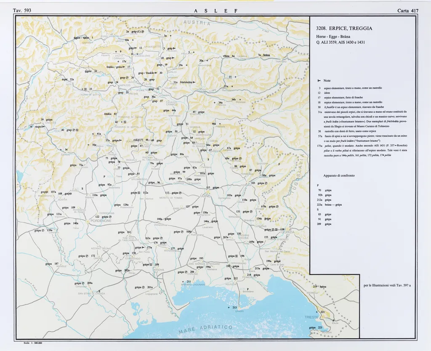Click the boxed S symbol at point 23
Viewport: 431px width, 351px height.
click(x=85, y=89)
